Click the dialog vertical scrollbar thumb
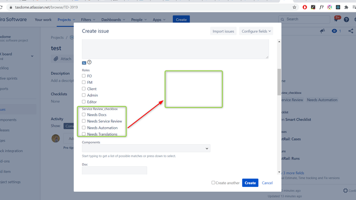Screen dimensions: 356x200 pyautogui.click(x=279, y=82)
